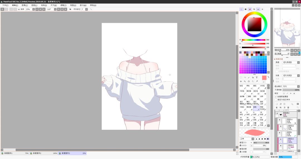Choose the 马克笔 marker brush
This screenshot has height=159, width=301.
[242, 92]
